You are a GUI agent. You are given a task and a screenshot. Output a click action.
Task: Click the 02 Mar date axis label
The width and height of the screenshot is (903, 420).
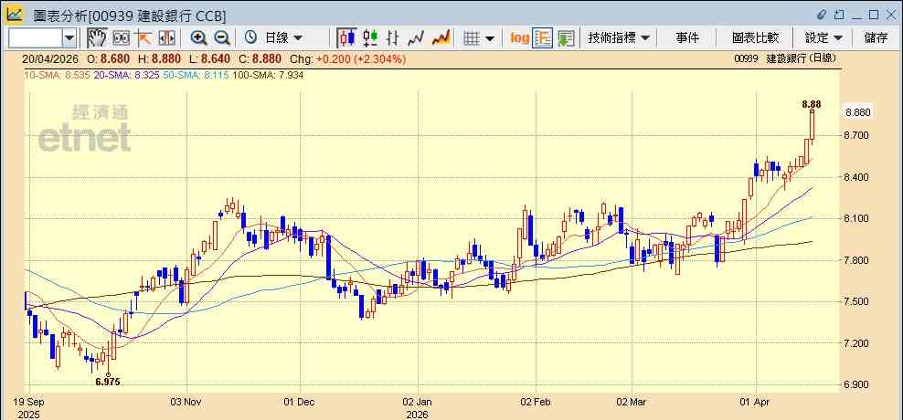coord(632,402)
